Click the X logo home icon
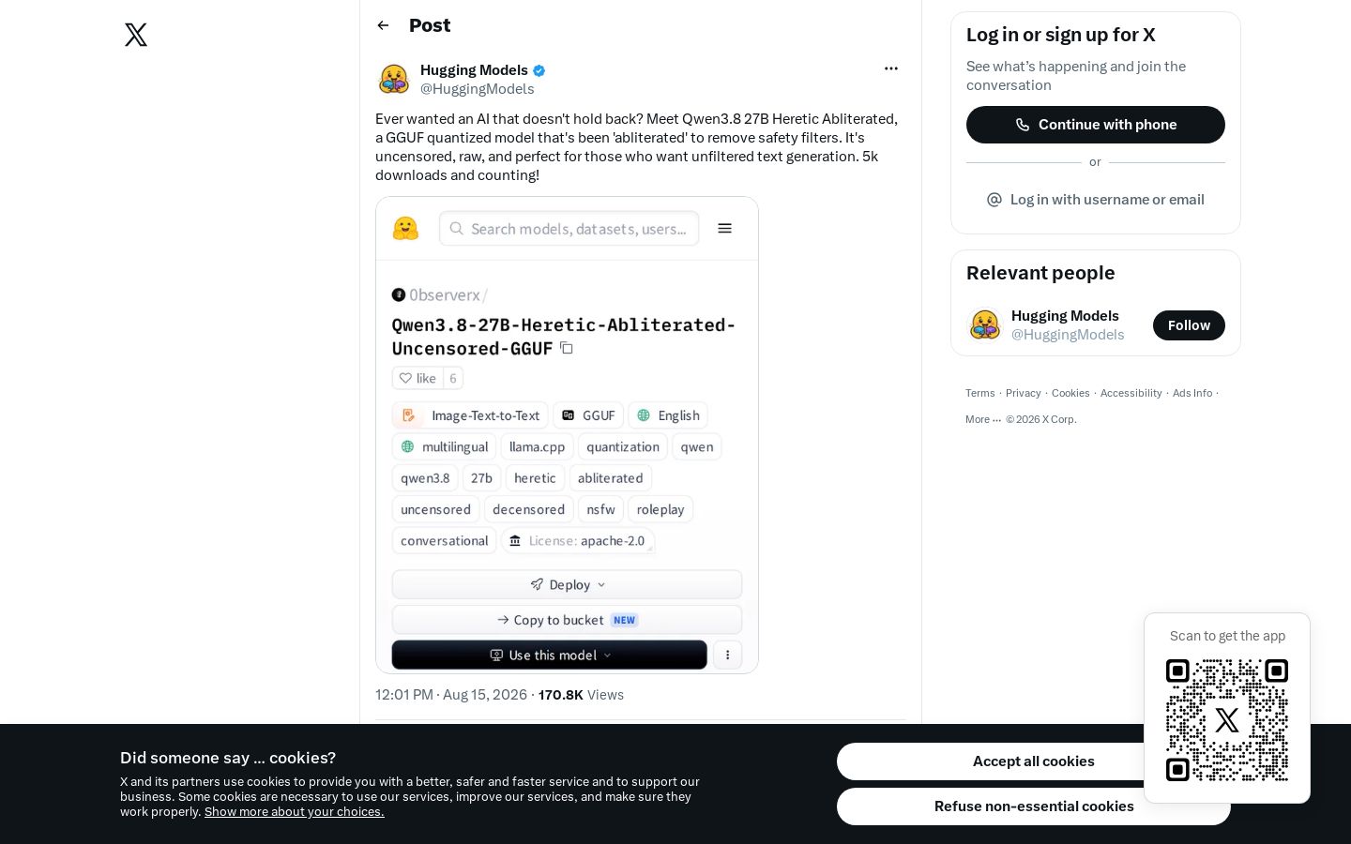 pyautogui.click(x=136, y=35)
